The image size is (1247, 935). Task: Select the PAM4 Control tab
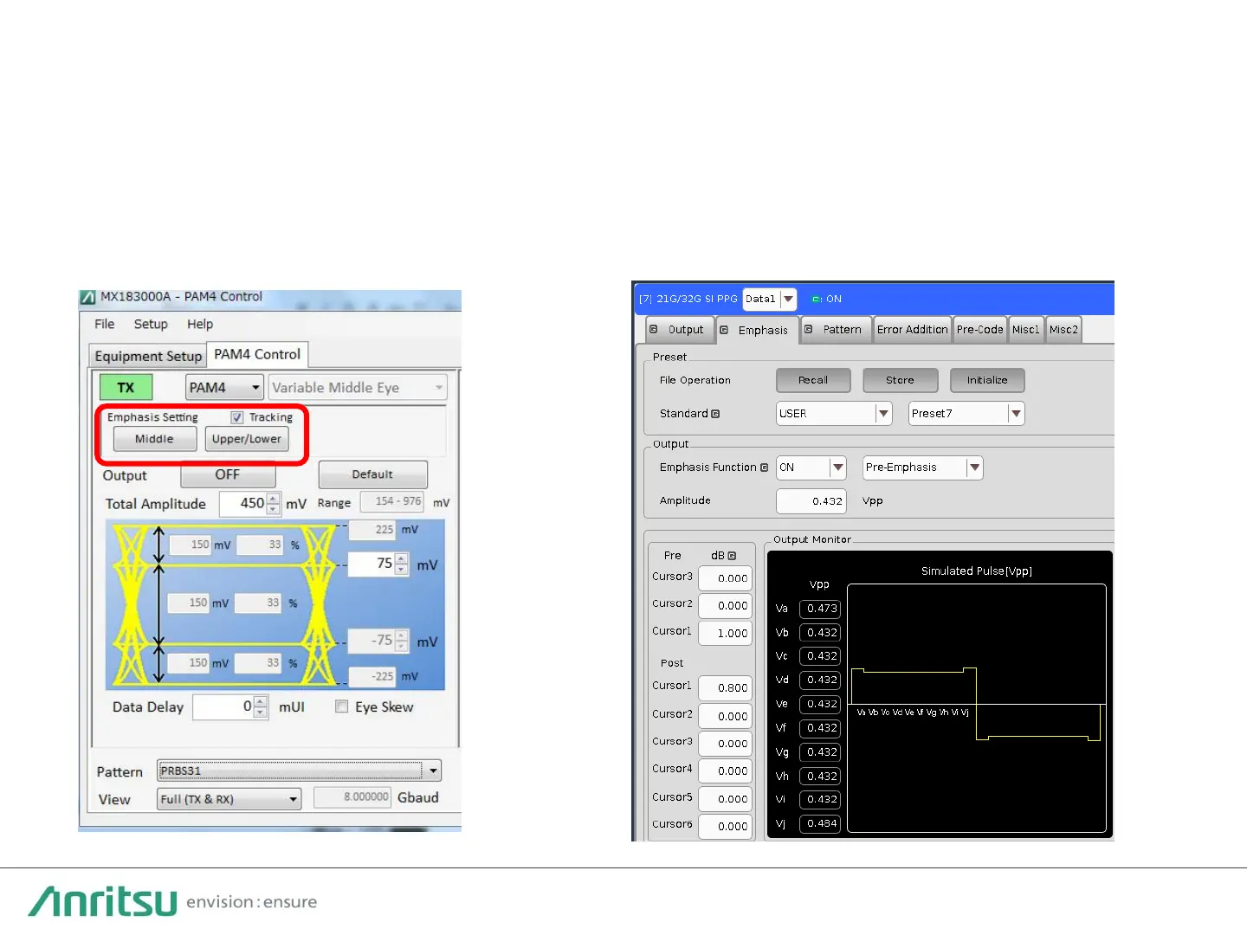(x=257, y=354)
